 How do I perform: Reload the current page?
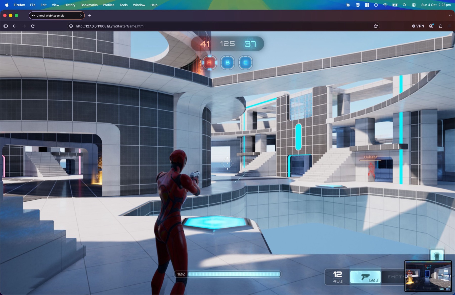point(33,26)
